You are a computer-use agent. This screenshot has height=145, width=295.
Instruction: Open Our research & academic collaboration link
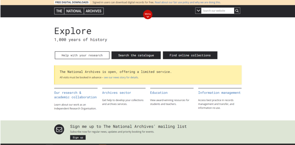pos(75,95)
